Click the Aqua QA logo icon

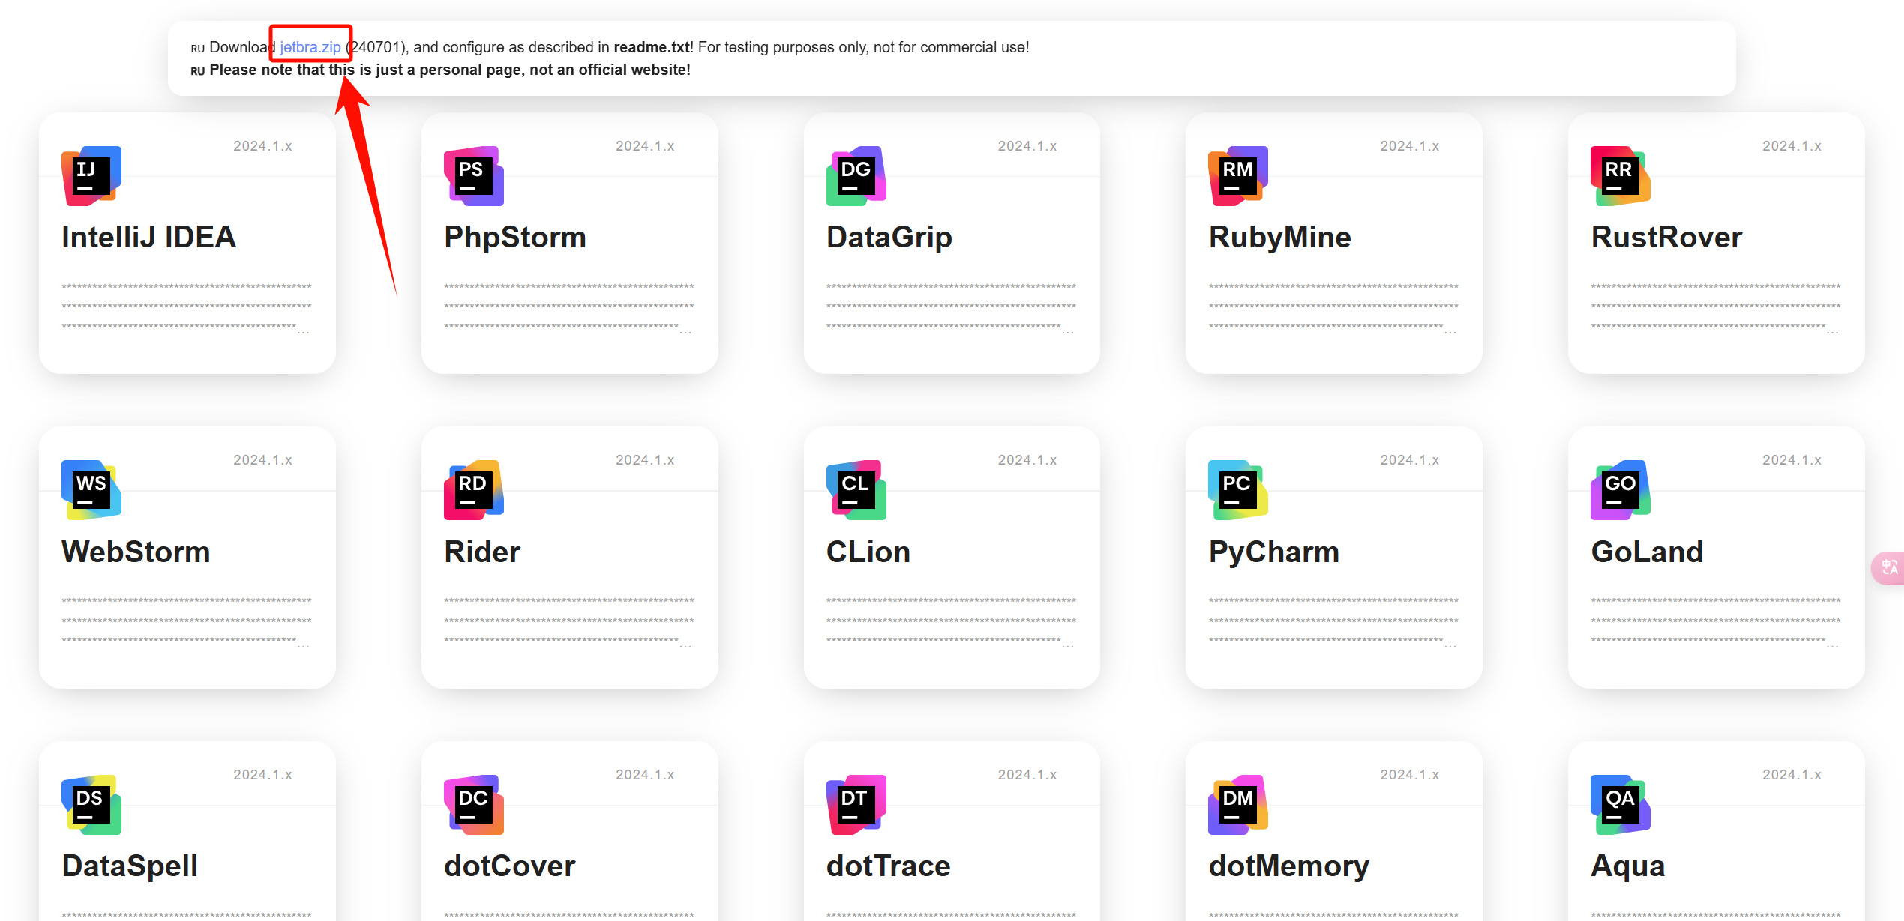tap(1621, 805)
